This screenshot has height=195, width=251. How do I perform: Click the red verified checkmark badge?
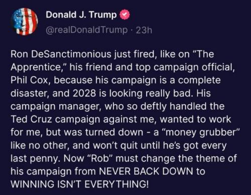tap(124, 15)
